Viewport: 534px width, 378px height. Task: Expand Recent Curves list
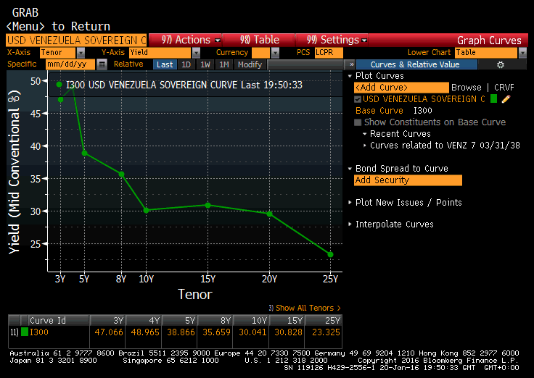coord(365,134)
